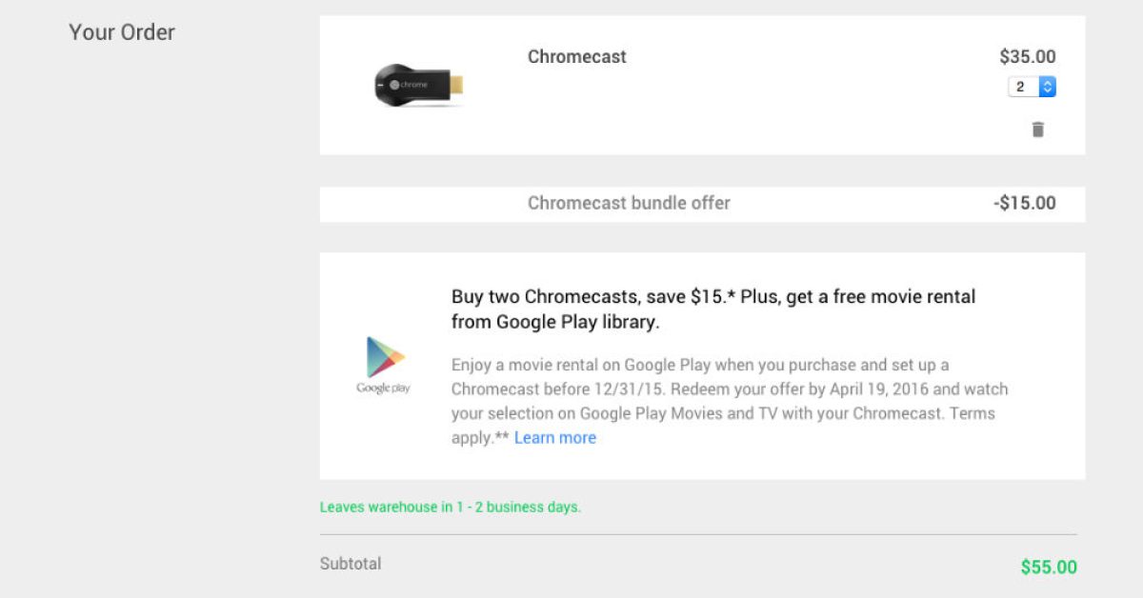This screenshot has width=1143, height=598.
Task: Click the -$15.00 bundle discount amount
Action: coord(1024,203)
